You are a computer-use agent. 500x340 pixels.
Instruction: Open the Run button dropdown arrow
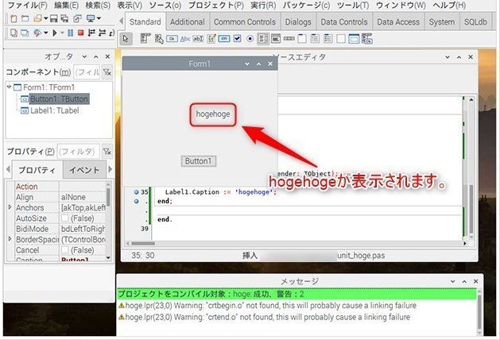click(x=62, y=33)
